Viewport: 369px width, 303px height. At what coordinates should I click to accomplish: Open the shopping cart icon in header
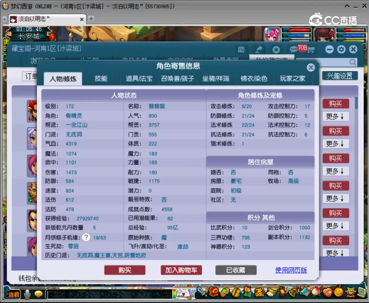[311, 50]
